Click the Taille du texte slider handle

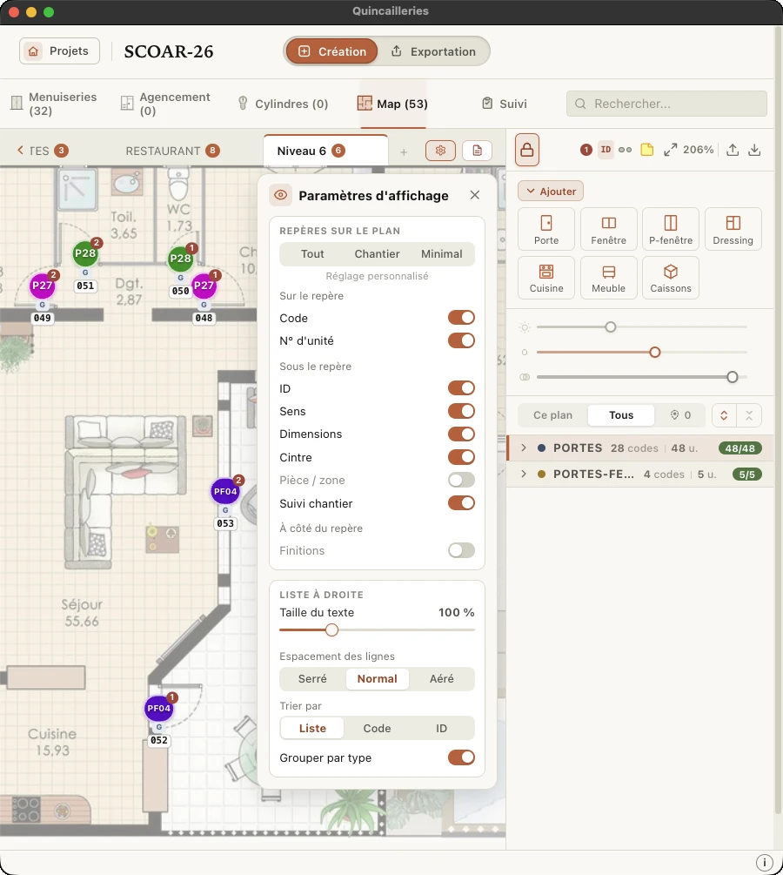[x=331, y=630]
